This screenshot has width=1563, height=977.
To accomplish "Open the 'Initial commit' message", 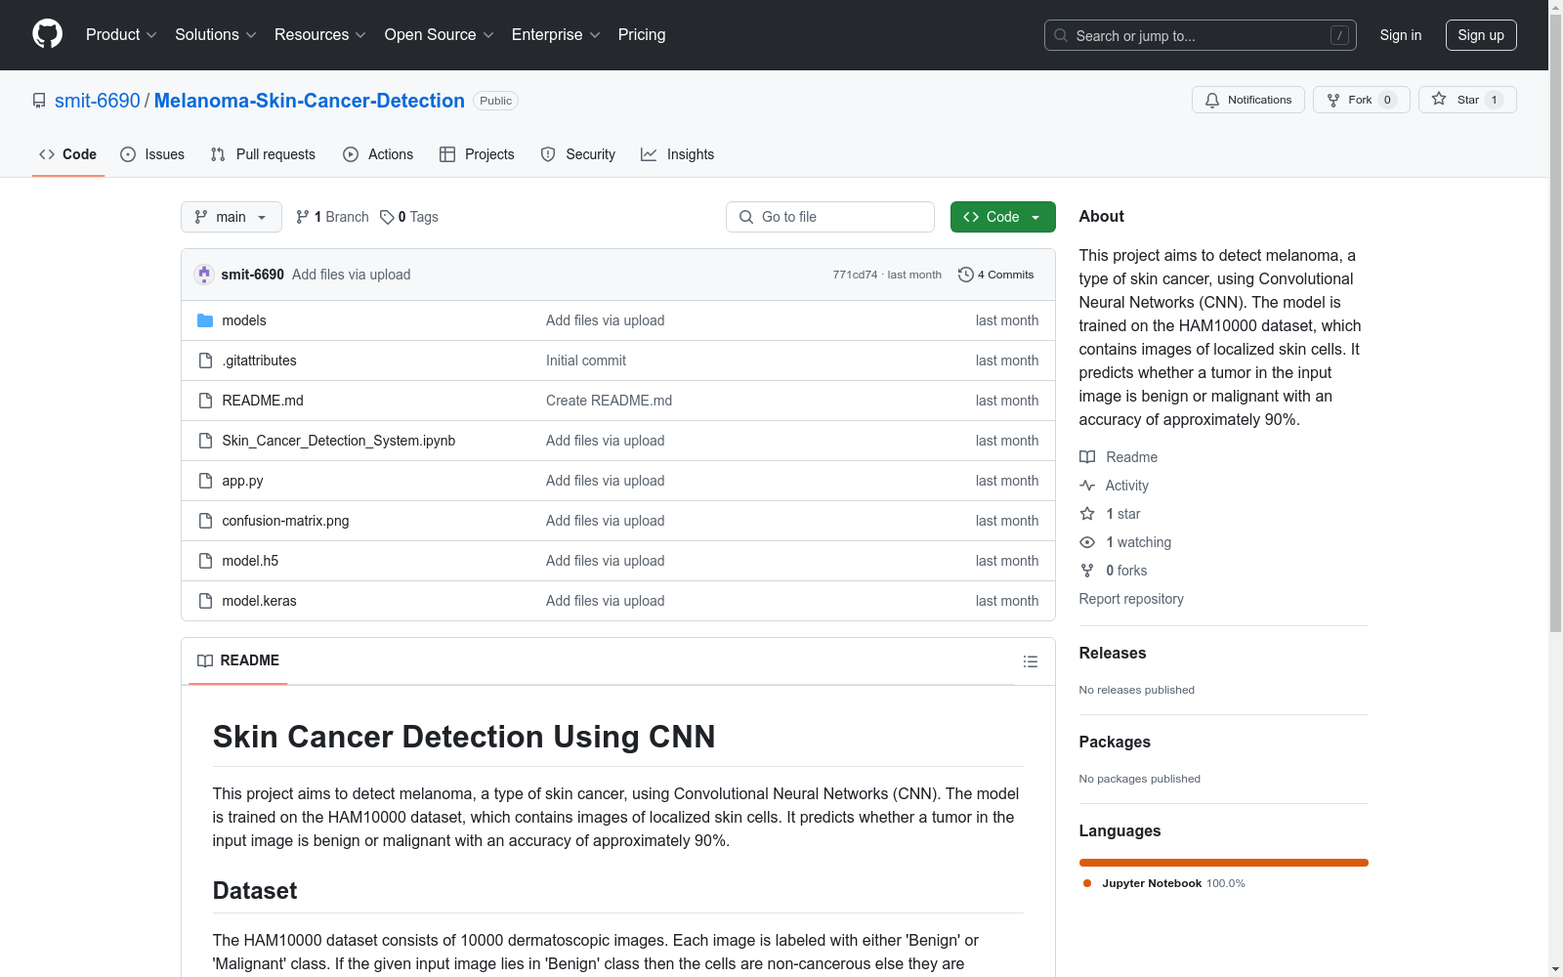I will [x=586, y=361].
